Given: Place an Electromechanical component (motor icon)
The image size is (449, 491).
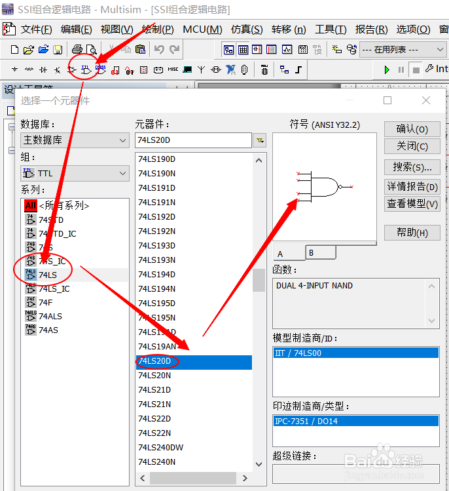Looking at the screenshot, I should (216, 69).
